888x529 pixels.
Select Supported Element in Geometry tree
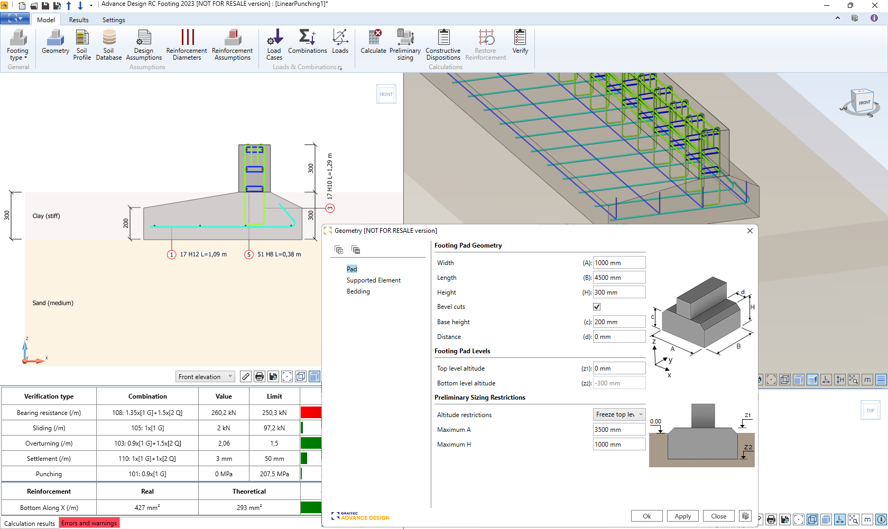click(374, 280)
